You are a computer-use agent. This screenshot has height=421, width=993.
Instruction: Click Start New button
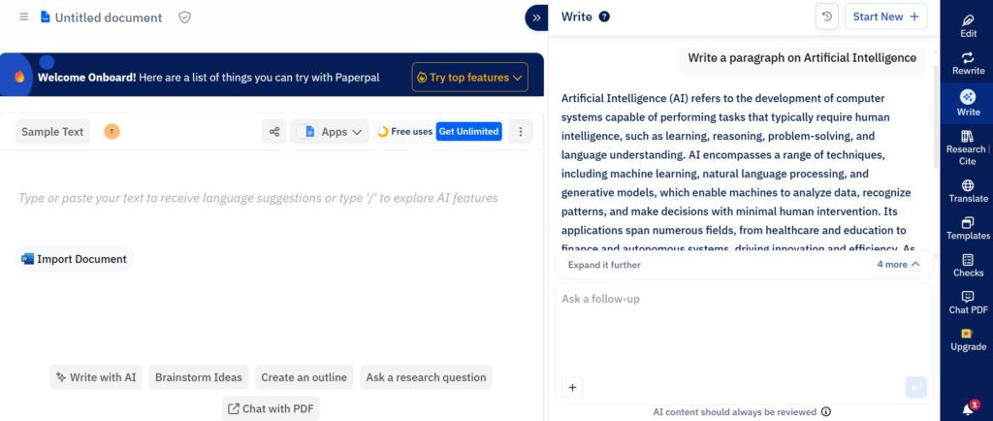885,17
